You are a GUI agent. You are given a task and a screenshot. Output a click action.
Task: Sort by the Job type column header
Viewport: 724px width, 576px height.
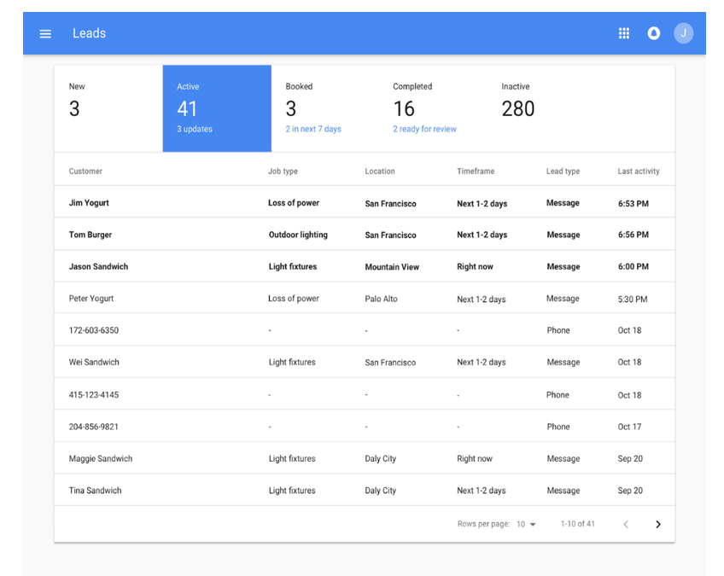(x=283, y=172)
